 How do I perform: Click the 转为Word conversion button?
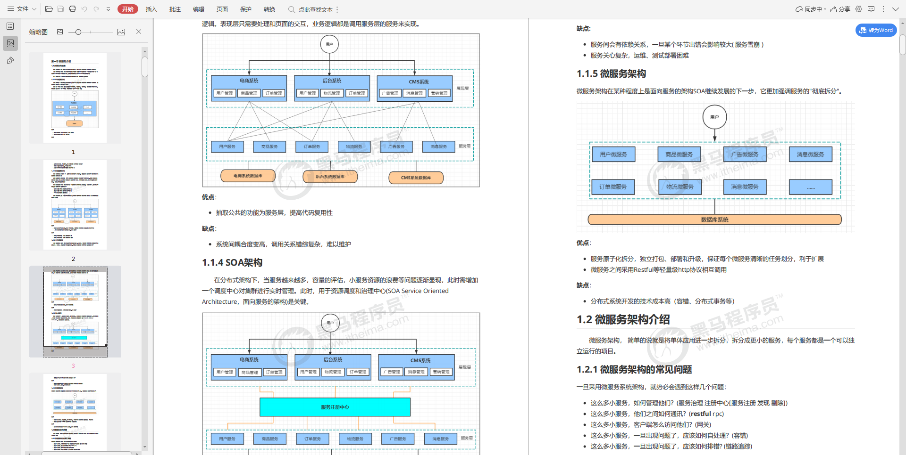click(x=876, y=30)
